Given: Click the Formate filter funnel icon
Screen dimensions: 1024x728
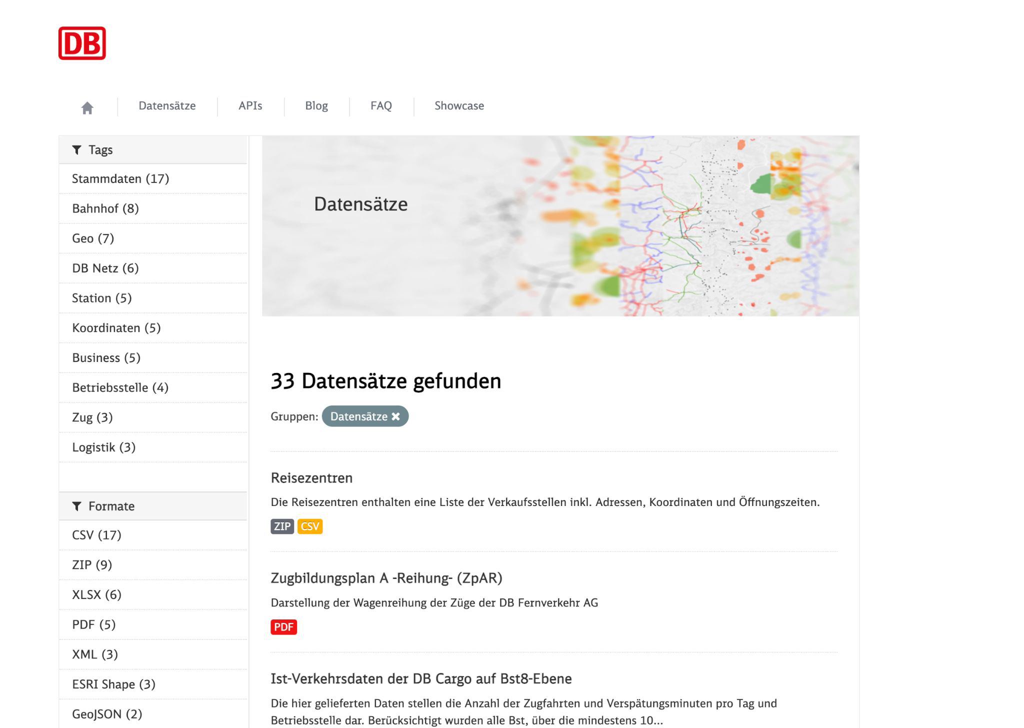Looking at the screenshot, I should point(76,506).
